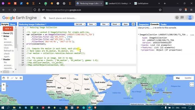Toggle fullscreen map view
The image size is (195, 110).
click(192, 84)
